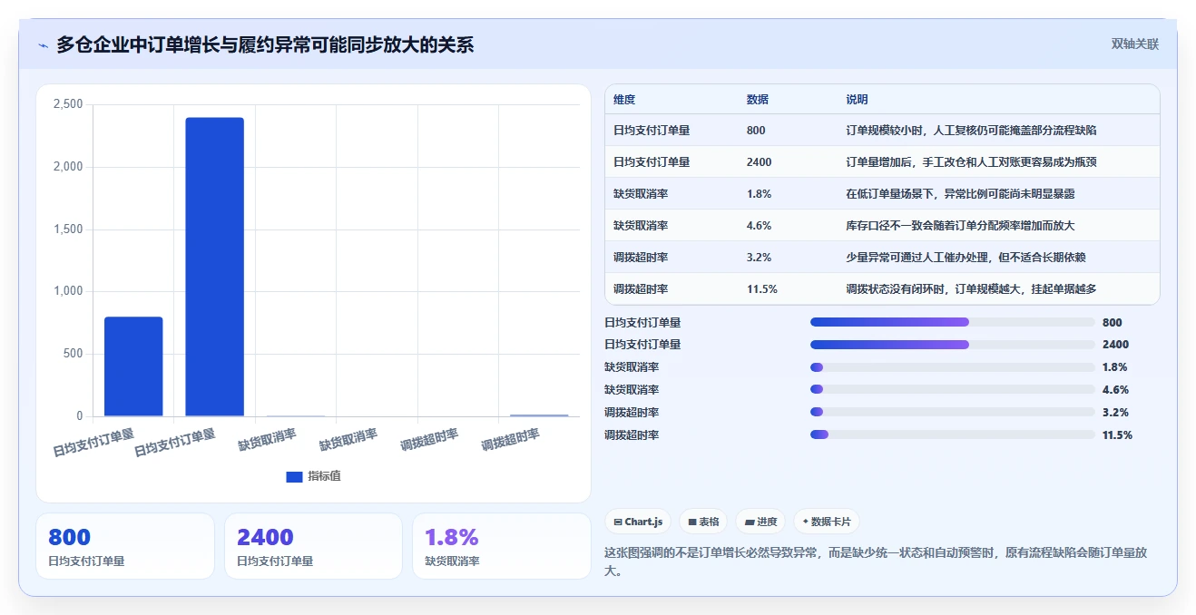Click the 4.6% value at the progress list's right

[1115, 390]
